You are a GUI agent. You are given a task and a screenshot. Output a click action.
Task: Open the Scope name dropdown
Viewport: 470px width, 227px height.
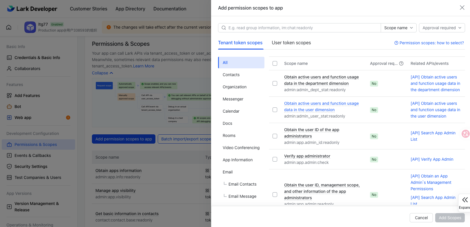398,28
